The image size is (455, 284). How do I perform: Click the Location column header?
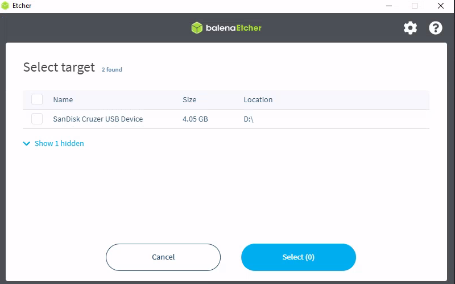[258, 99]
